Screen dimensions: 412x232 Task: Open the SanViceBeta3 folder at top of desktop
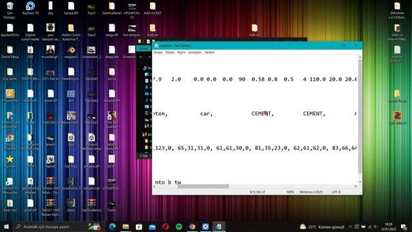pos(111,8)
